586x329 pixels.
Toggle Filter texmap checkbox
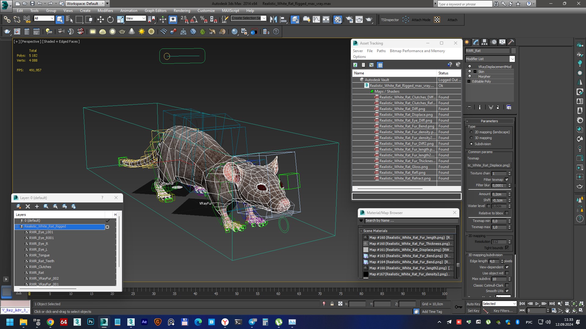507,180
